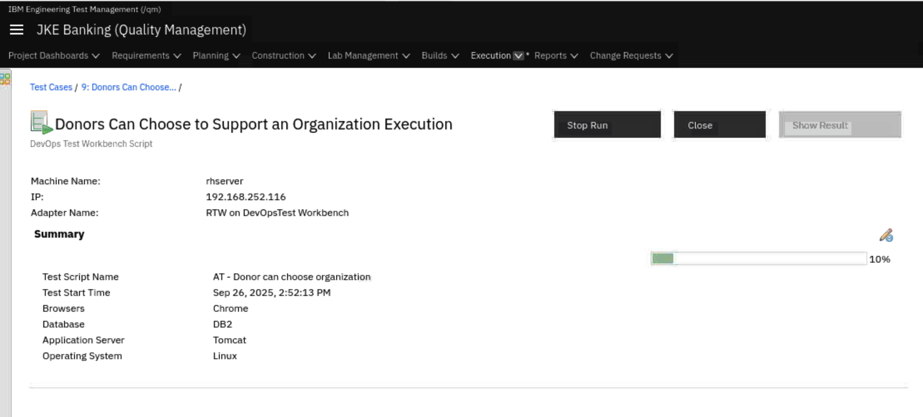Go to Test Cases breadcrumb link
Image resolution: width=923 pixels, height=417 pixels.
click(x=51, y=87)
